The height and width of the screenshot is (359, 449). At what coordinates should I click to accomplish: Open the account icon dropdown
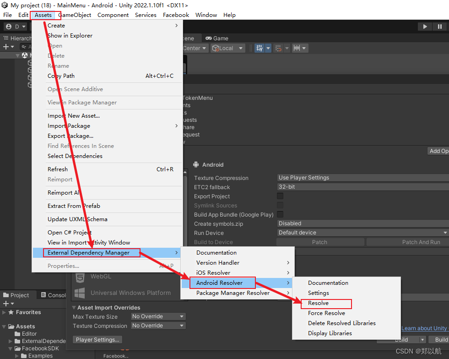coord(16,27)
